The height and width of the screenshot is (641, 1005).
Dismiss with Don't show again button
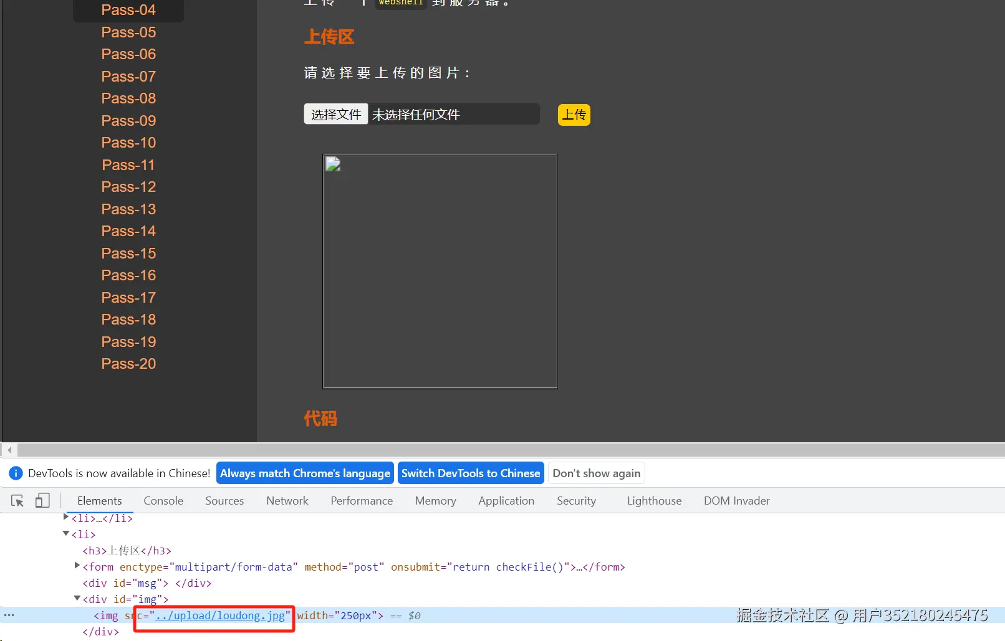[597, 473]
